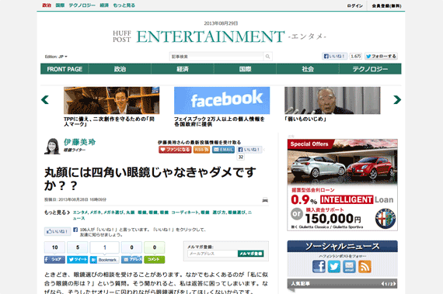Open the facebook story thumbnail
This screenshot has height=294, width=443.
[221, 100]
